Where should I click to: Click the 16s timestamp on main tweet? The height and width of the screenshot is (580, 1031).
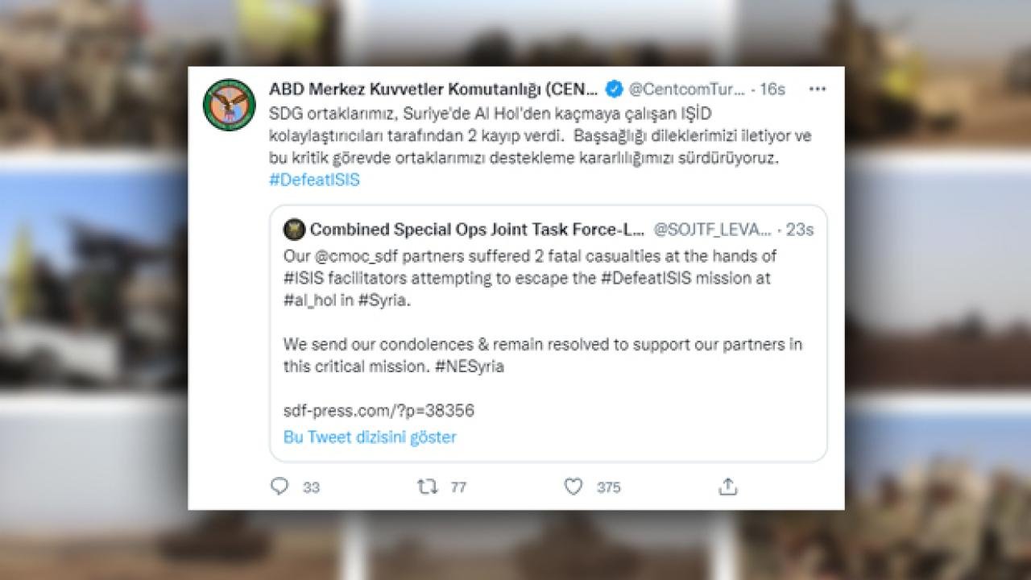772,89
